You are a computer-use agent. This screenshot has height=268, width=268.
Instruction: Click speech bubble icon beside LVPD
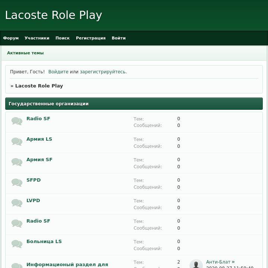coord(17,203)
